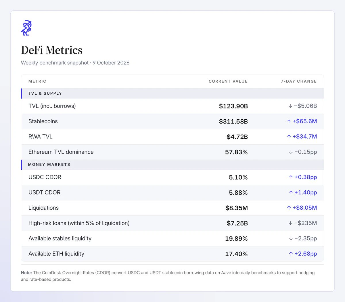
Task: Click the "TVL (incl. borrows)" row label
Action: click(x=52, y=106)
